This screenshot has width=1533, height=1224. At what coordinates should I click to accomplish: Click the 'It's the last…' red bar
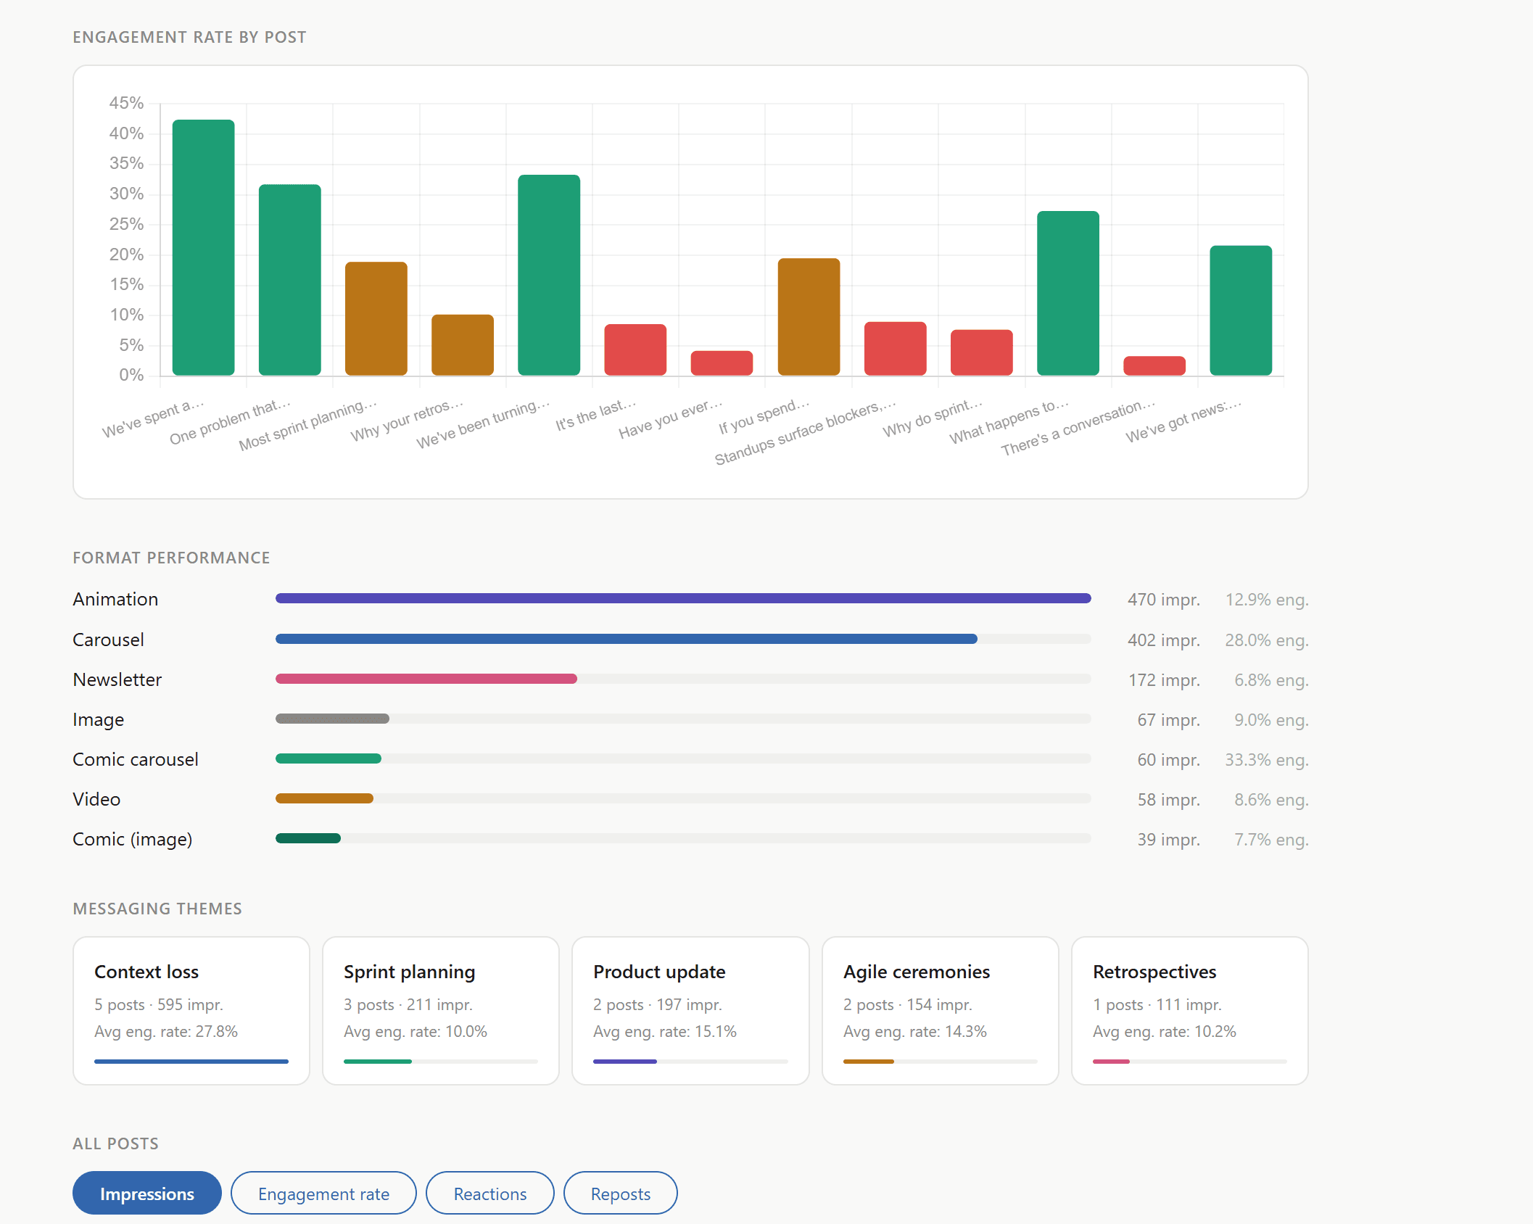(x=635, y=350)
